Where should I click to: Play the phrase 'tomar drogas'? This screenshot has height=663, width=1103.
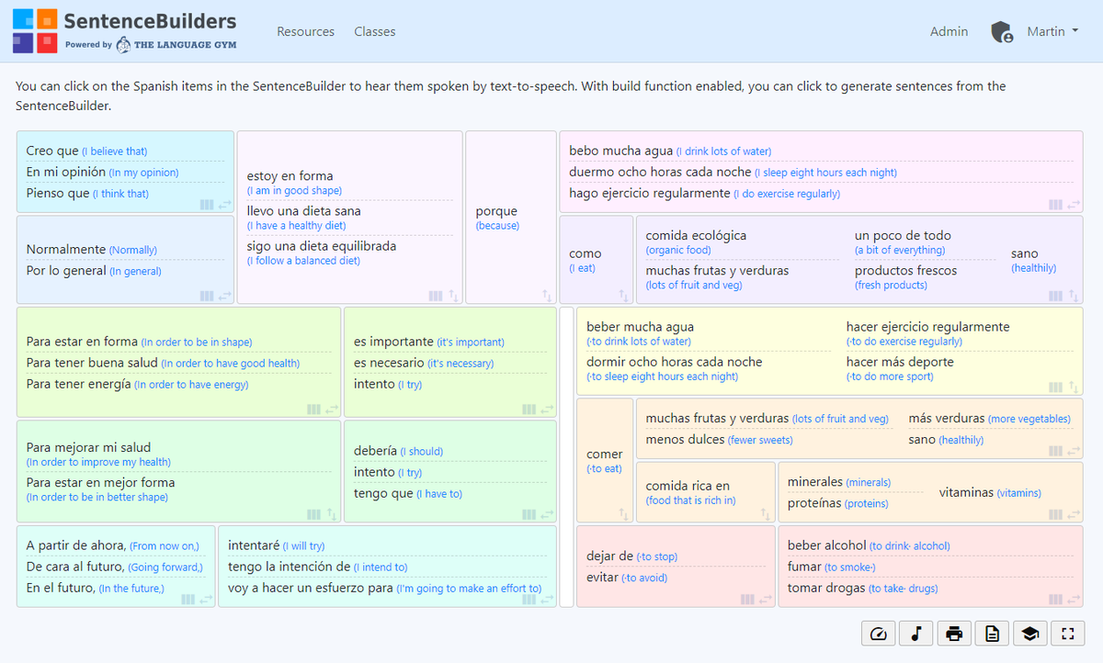[826, 588]
